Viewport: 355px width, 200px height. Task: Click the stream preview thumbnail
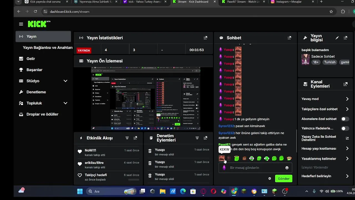click(146, 98)
